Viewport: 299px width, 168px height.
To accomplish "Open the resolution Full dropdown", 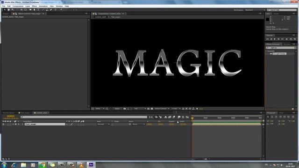I will pyautogui.click(x=140, y=109).
